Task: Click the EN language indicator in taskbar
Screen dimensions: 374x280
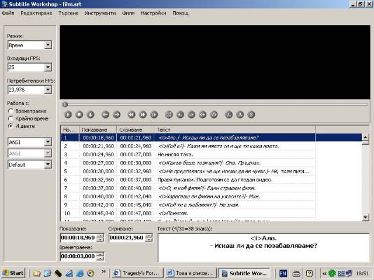Action: [x=283, y=274]
